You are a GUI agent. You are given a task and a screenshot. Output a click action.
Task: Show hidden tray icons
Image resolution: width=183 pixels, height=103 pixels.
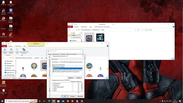(160, 101)
